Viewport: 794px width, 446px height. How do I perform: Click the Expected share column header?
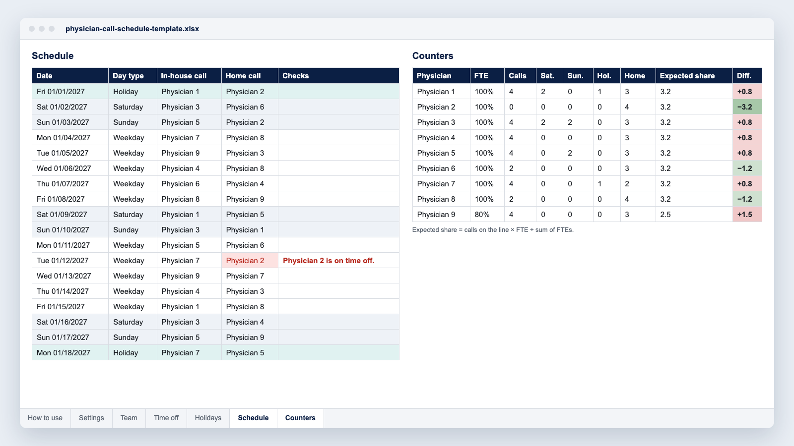pyautogui.click(x=694, y=76)
